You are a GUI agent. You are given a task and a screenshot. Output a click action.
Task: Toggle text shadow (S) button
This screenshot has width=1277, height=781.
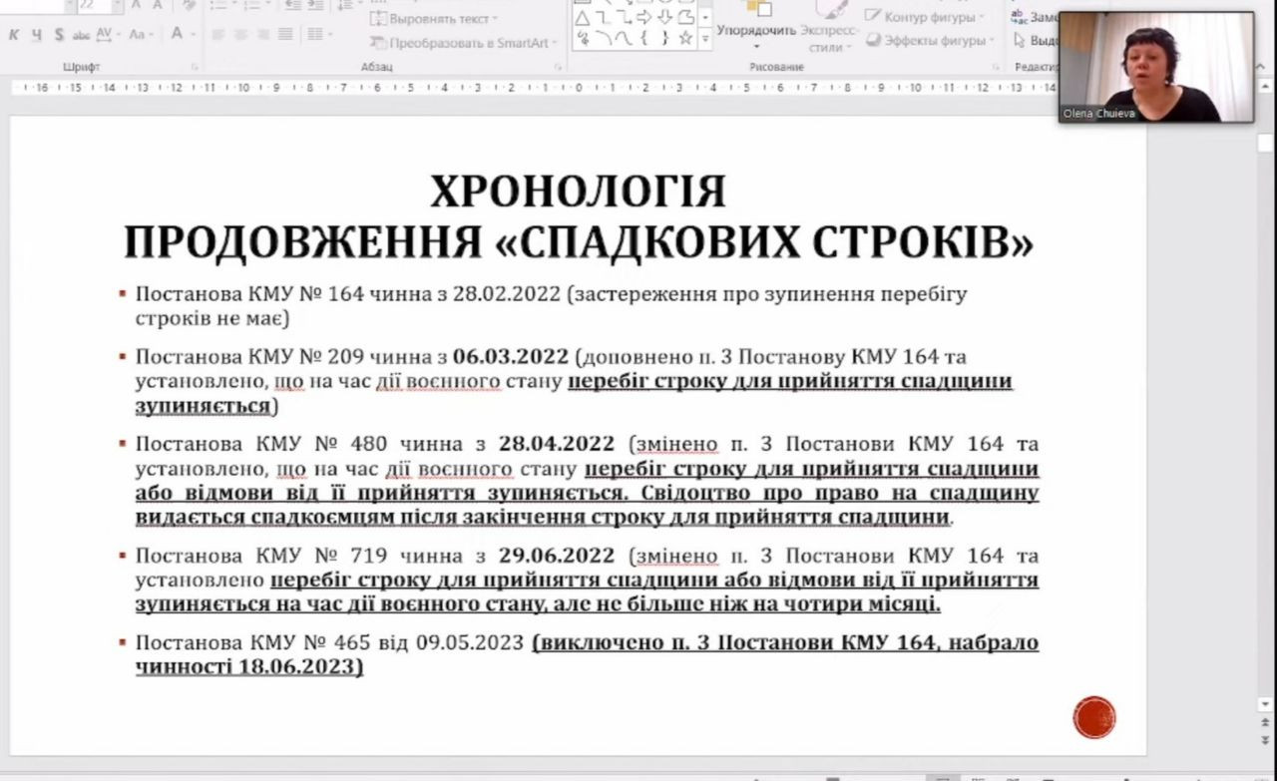coord(59,35)
